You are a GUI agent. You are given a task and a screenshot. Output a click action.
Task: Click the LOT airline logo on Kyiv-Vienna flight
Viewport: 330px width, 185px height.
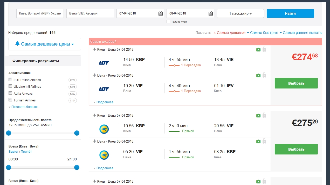point(104,63)
